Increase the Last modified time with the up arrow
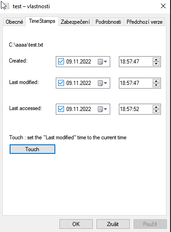171x232 pixels. point(156,81)
